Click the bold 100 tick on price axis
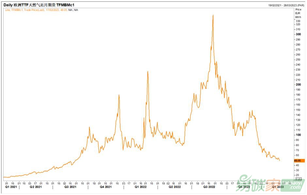 pyautogui.click(x=298, y=135)
